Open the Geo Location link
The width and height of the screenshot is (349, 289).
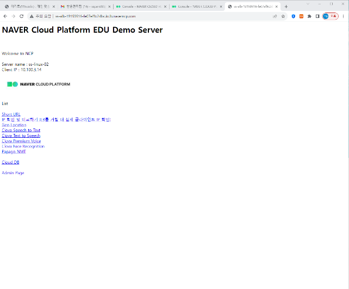[14, 125]
